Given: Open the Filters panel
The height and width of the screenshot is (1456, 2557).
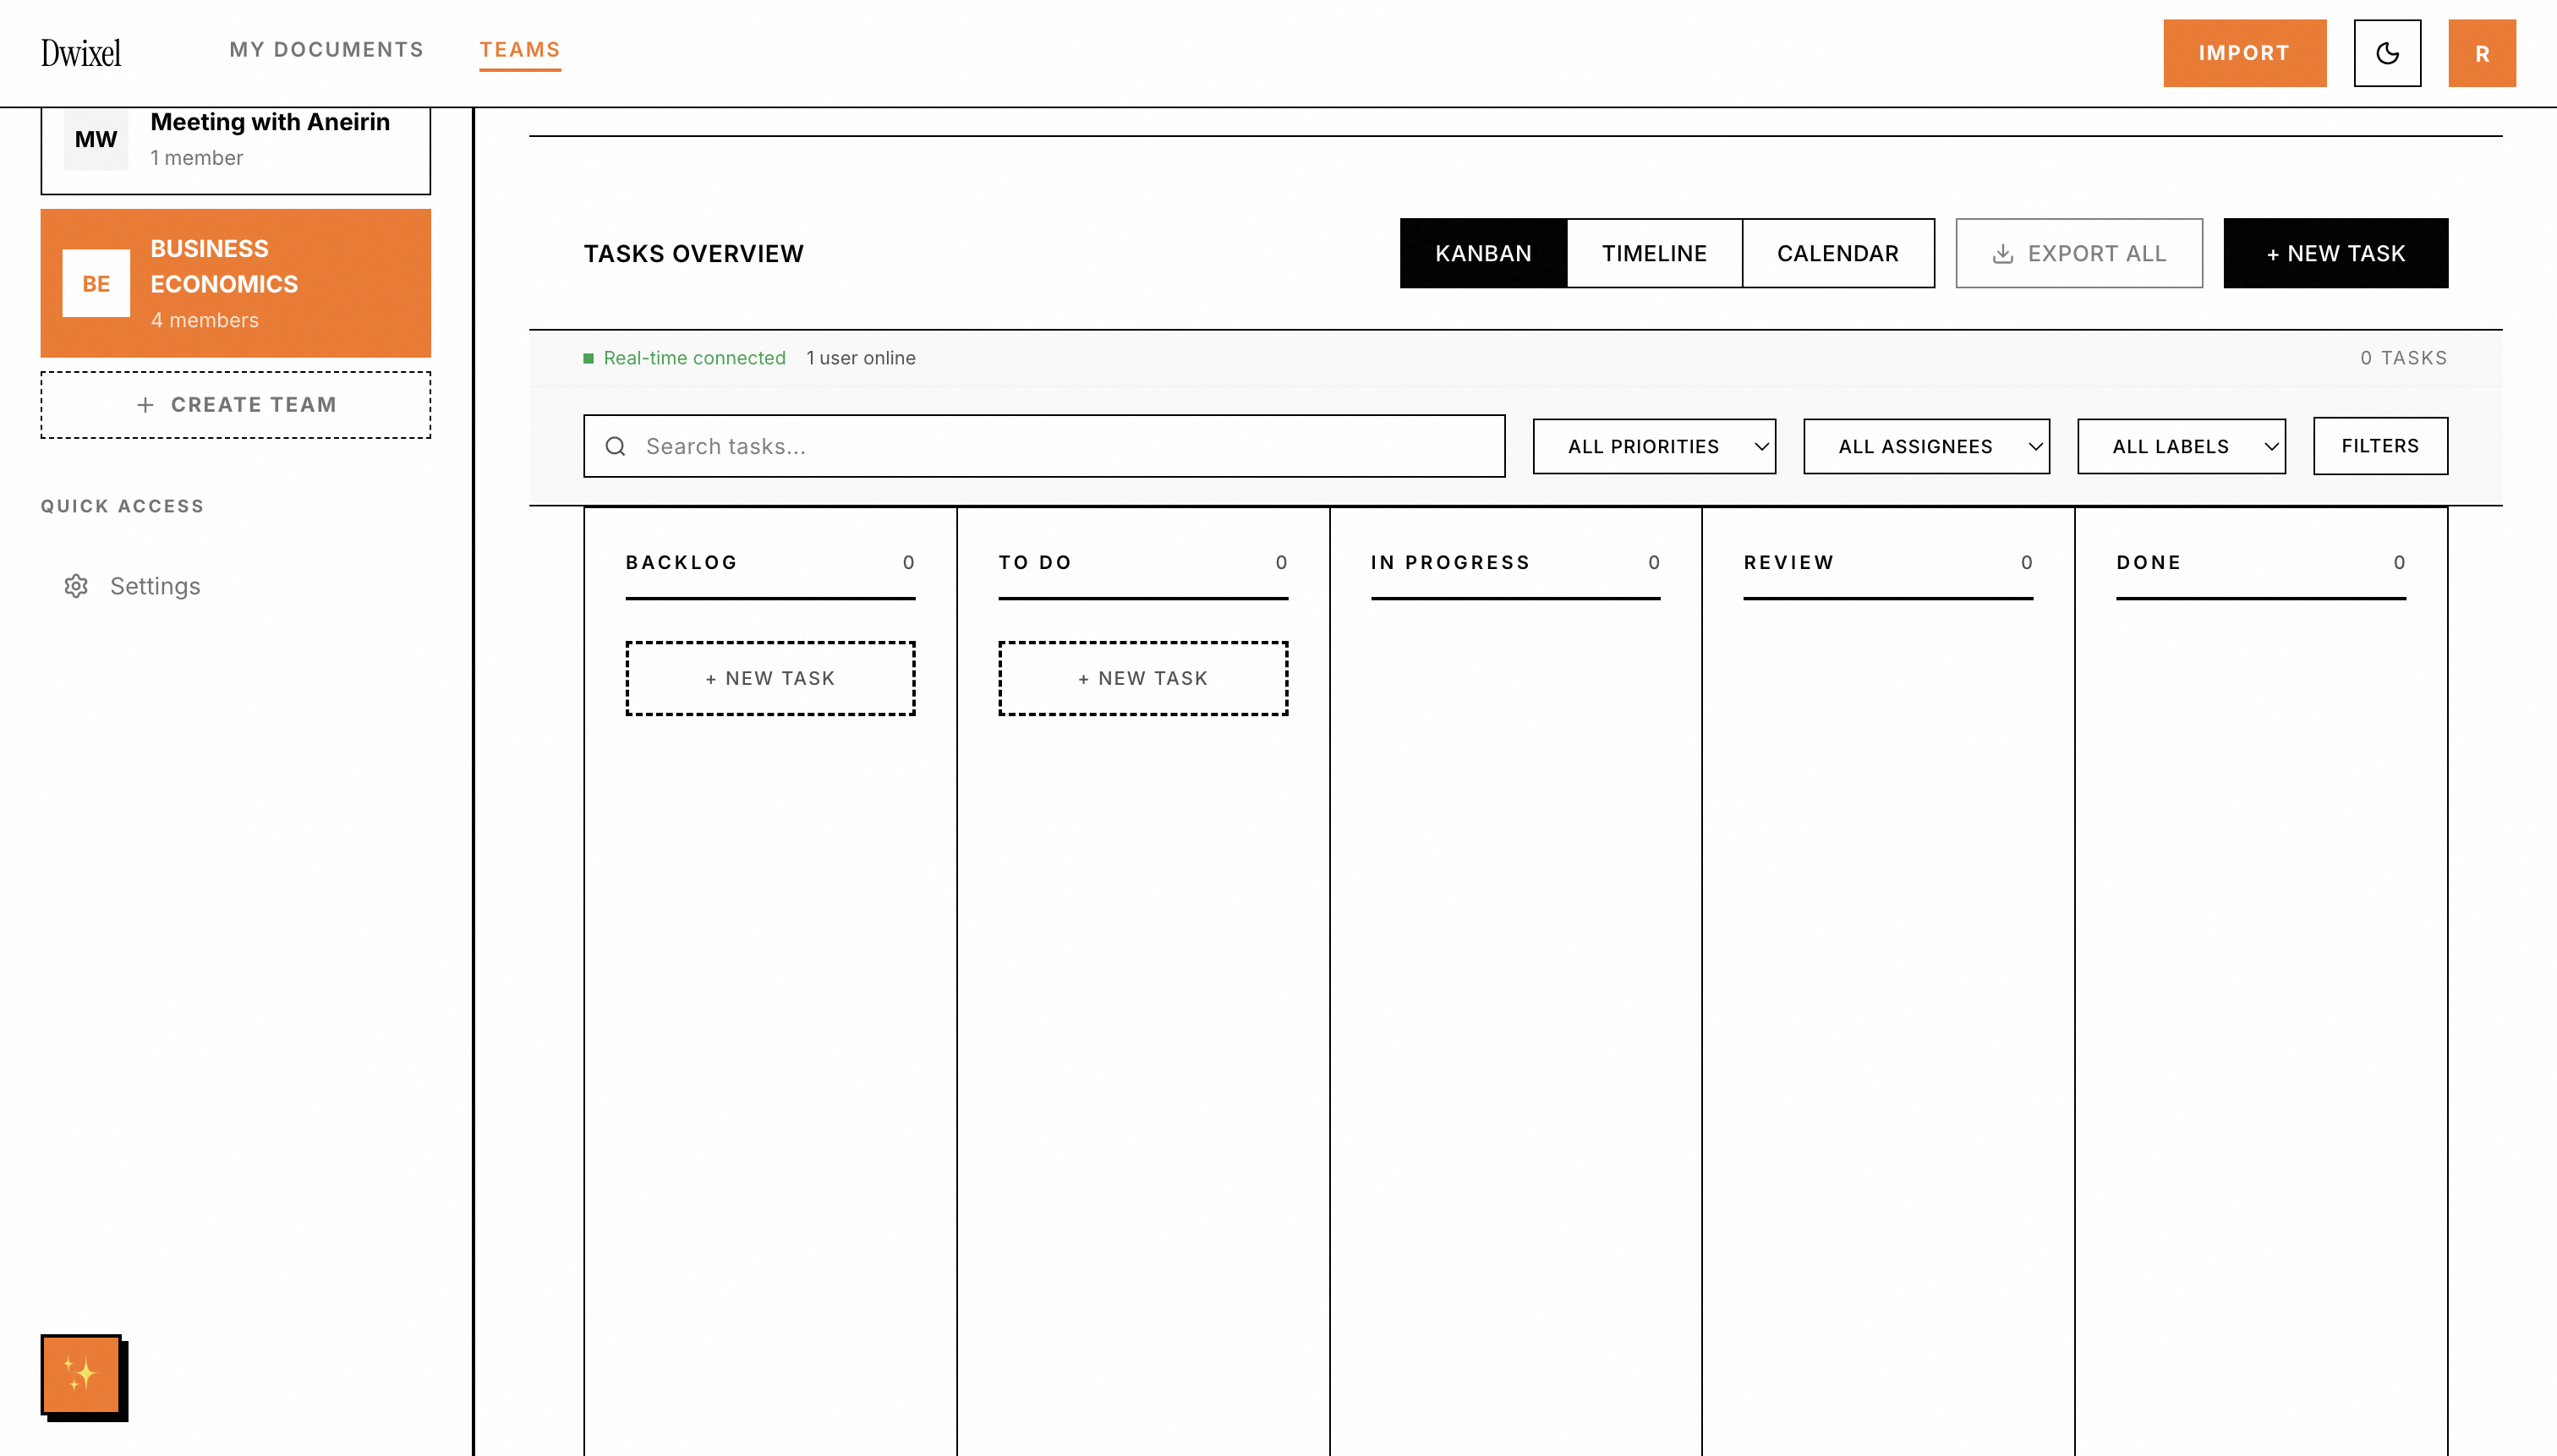Looking at the screenshot, I should coord(2379,446).
